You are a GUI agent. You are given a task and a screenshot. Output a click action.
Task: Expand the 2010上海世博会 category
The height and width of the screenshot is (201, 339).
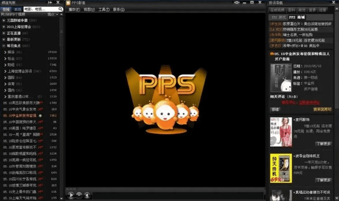tap(5, 27)
